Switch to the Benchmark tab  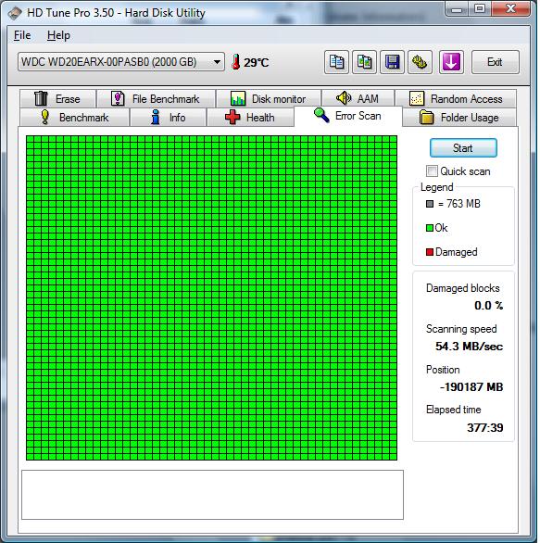(74, 118)
